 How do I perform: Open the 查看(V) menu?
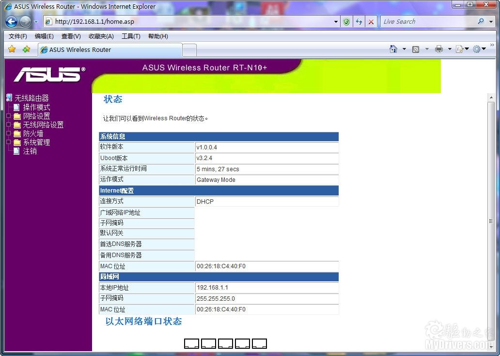coord(71,36)
